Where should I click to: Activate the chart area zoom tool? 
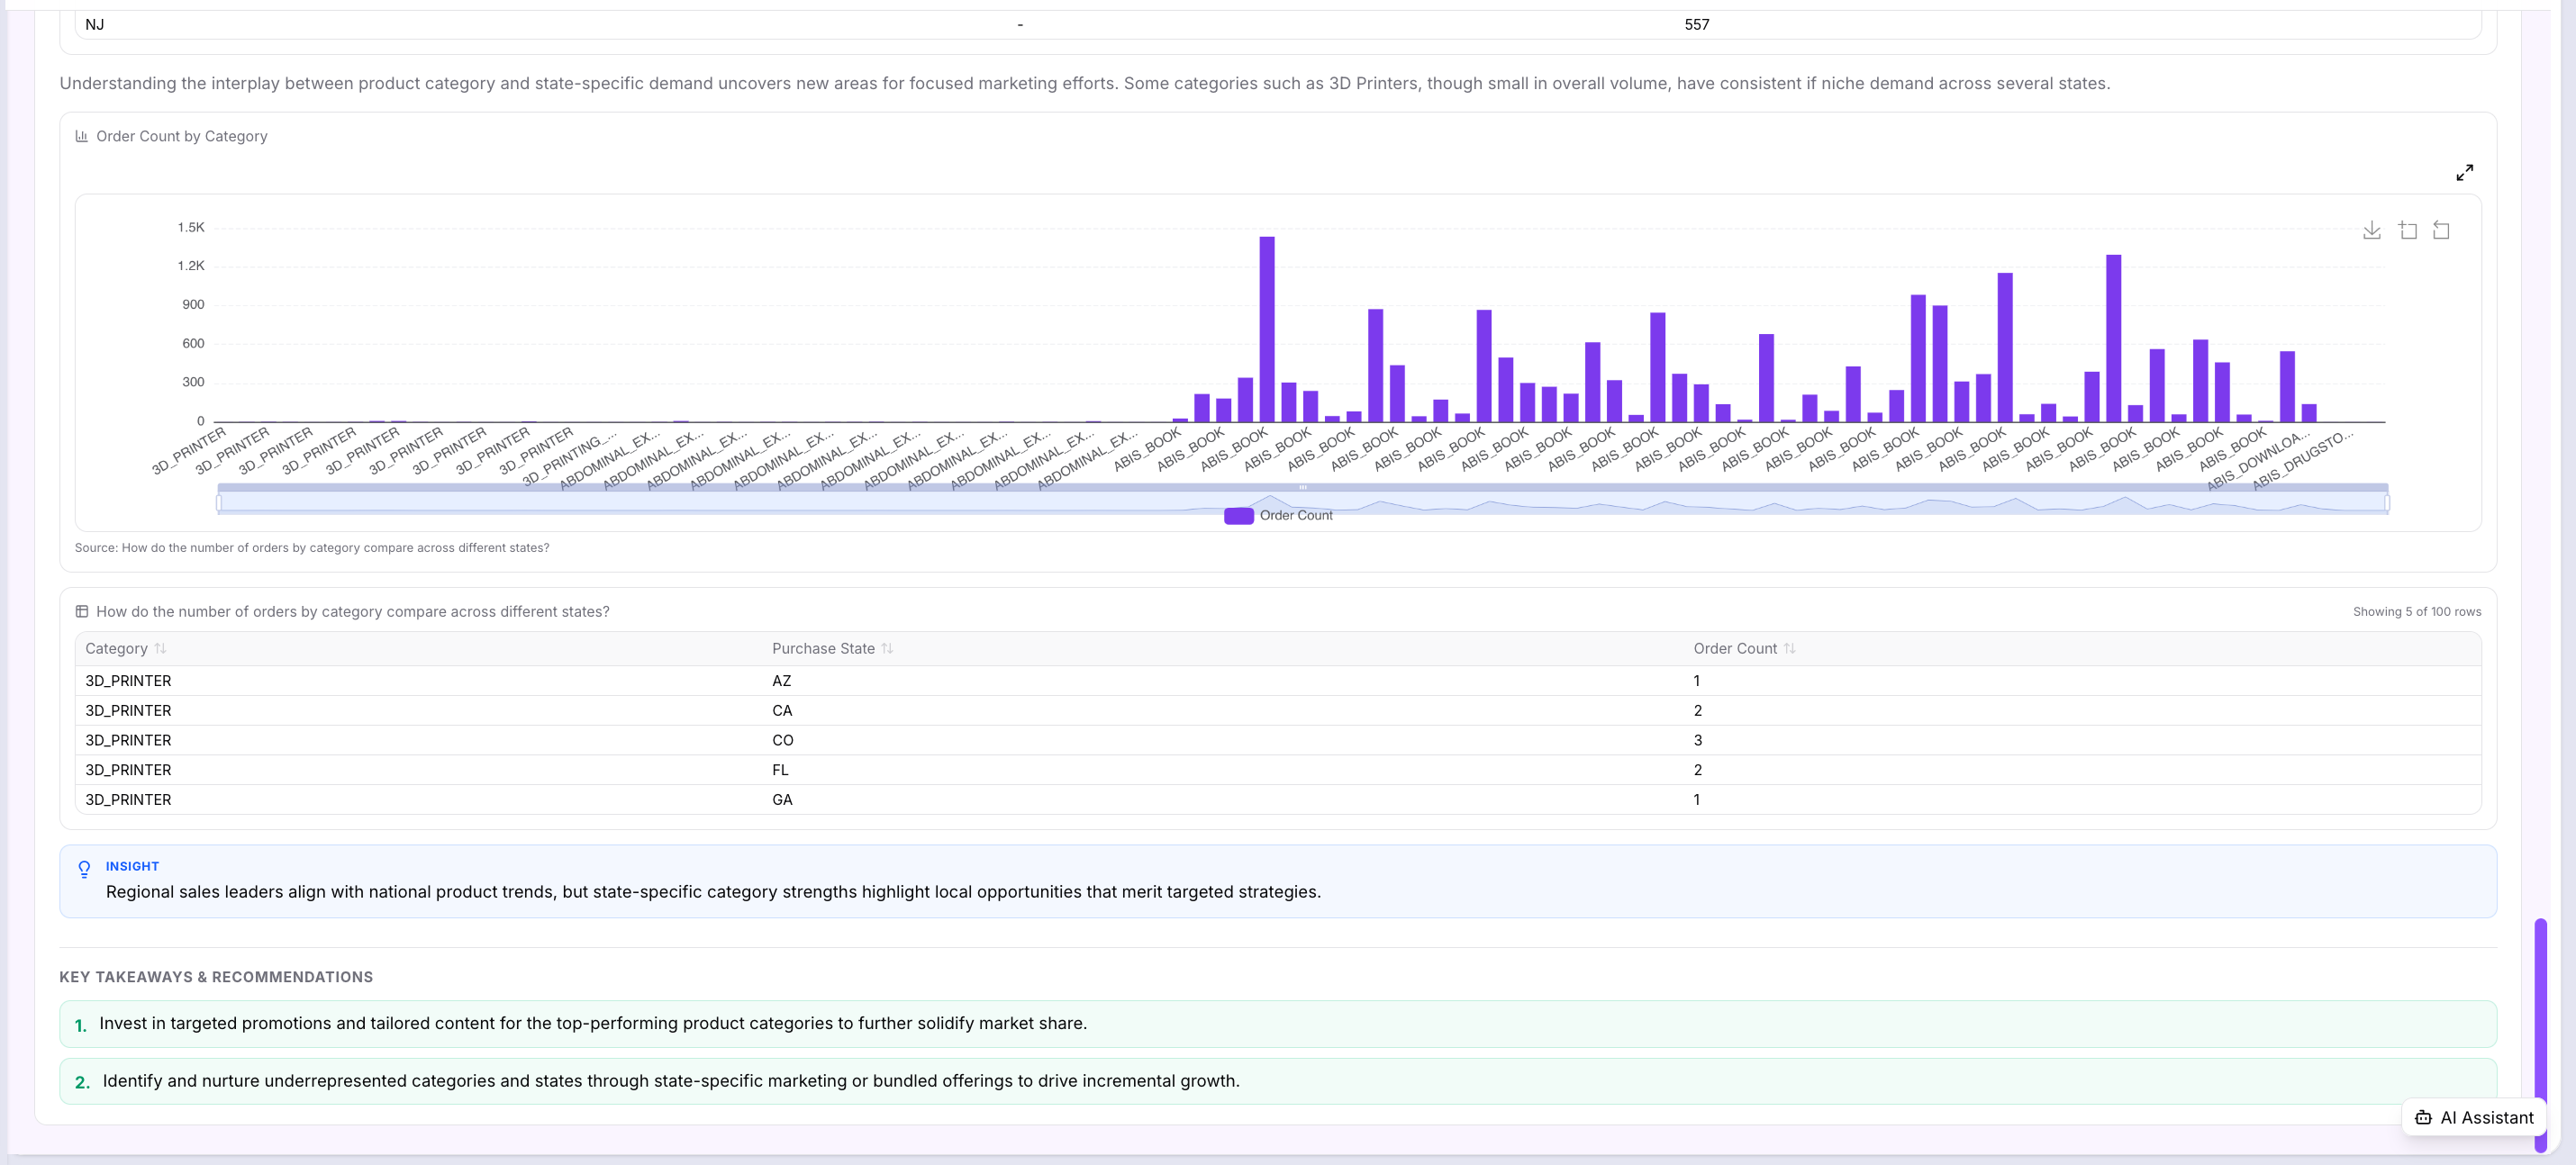click(x=2407, y=230)
